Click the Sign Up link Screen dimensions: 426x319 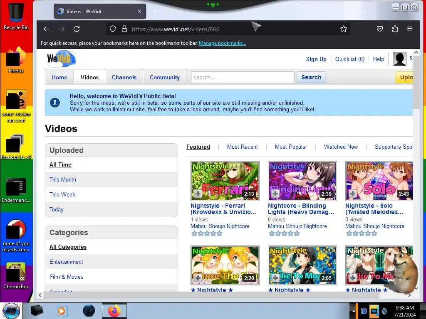[x=316, y=59]
